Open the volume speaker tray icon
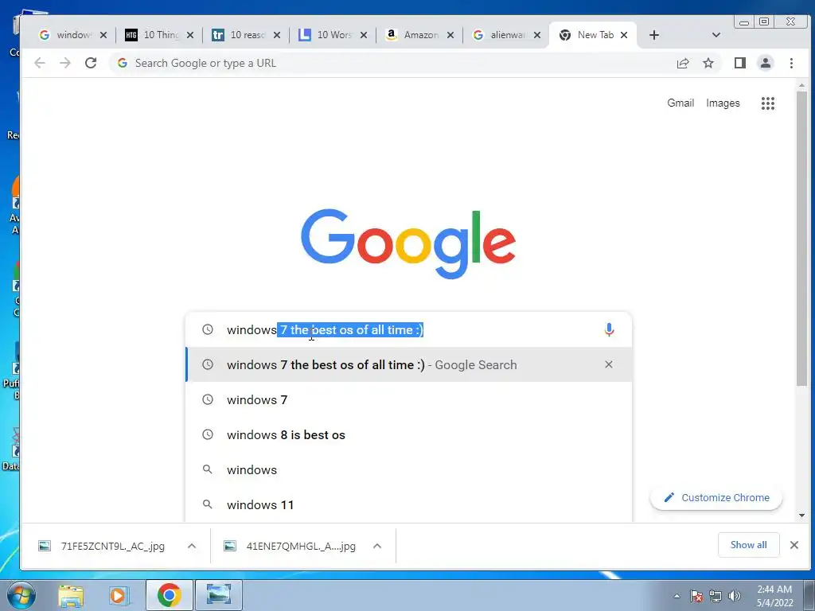Viewport: 815px width, 611px height. pos(734,596)
